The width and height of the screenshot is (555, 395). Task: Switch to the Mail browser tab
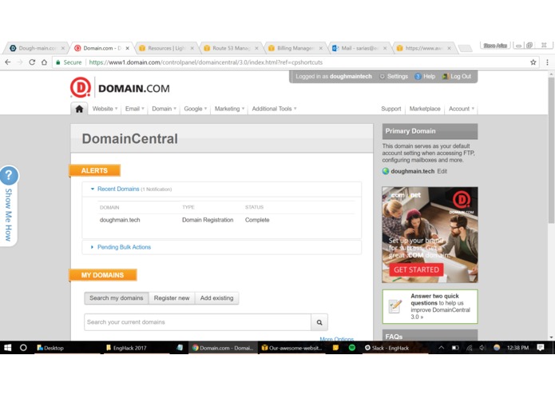click(x=360, y=48)
